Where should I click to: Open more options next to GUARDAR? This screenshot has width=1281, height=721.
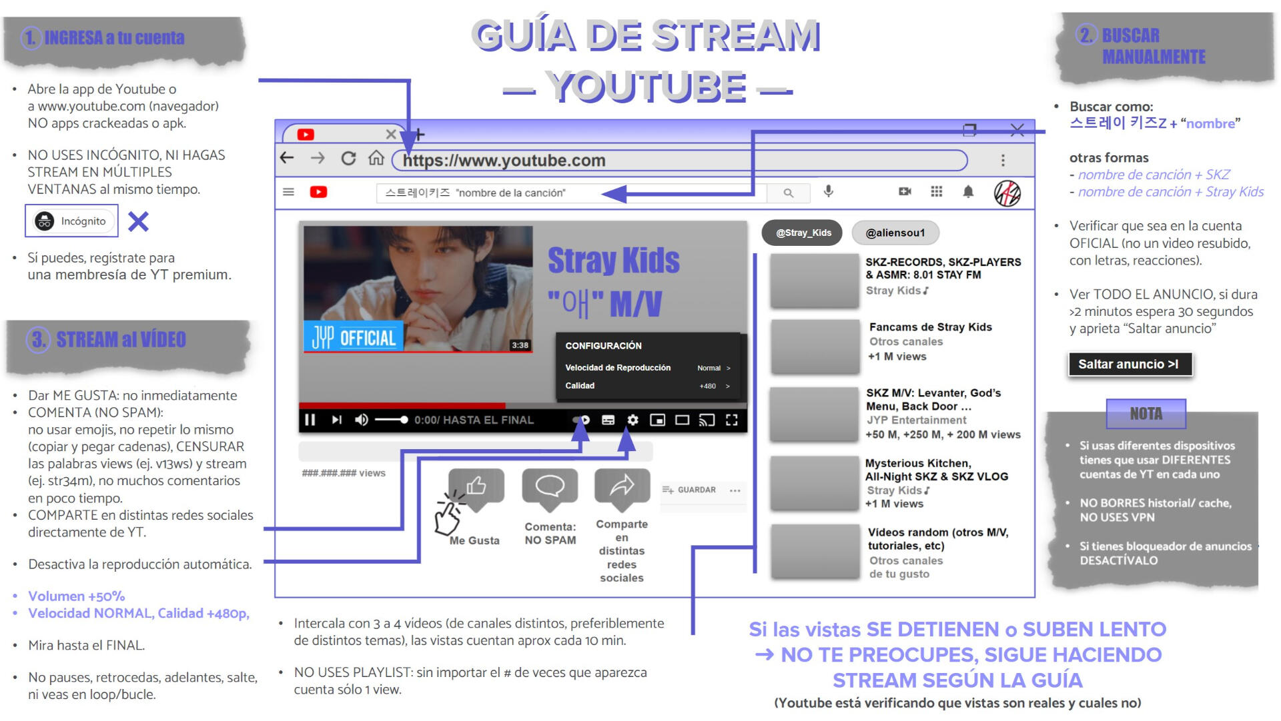[x=735, y=490]
